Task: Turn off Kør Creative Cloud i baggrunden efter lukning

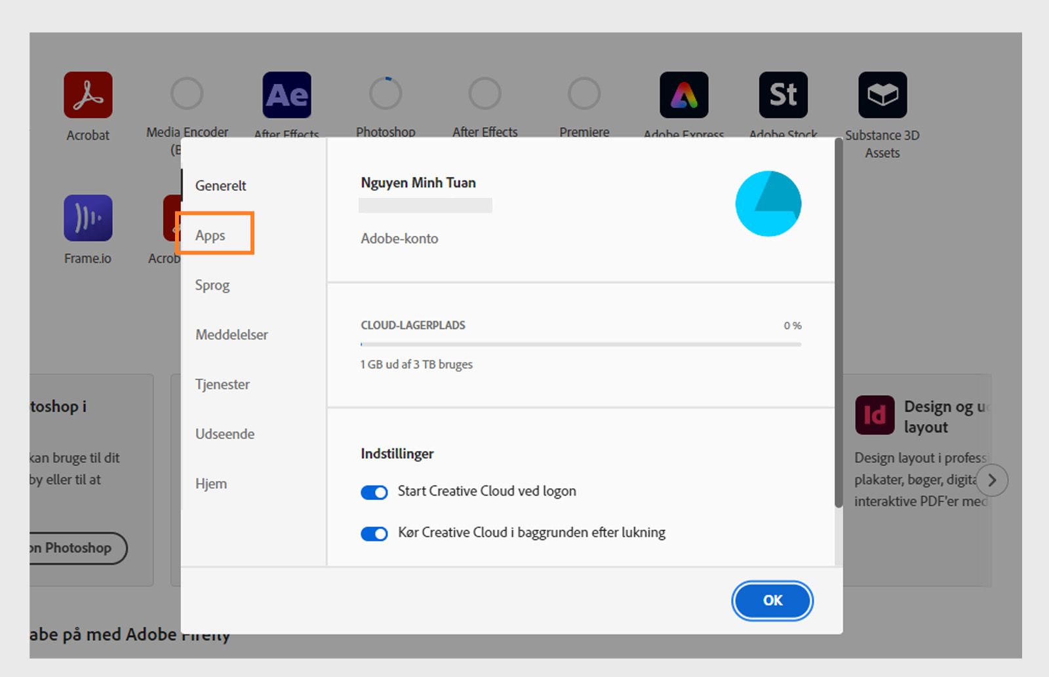Action: coord(374,533)
